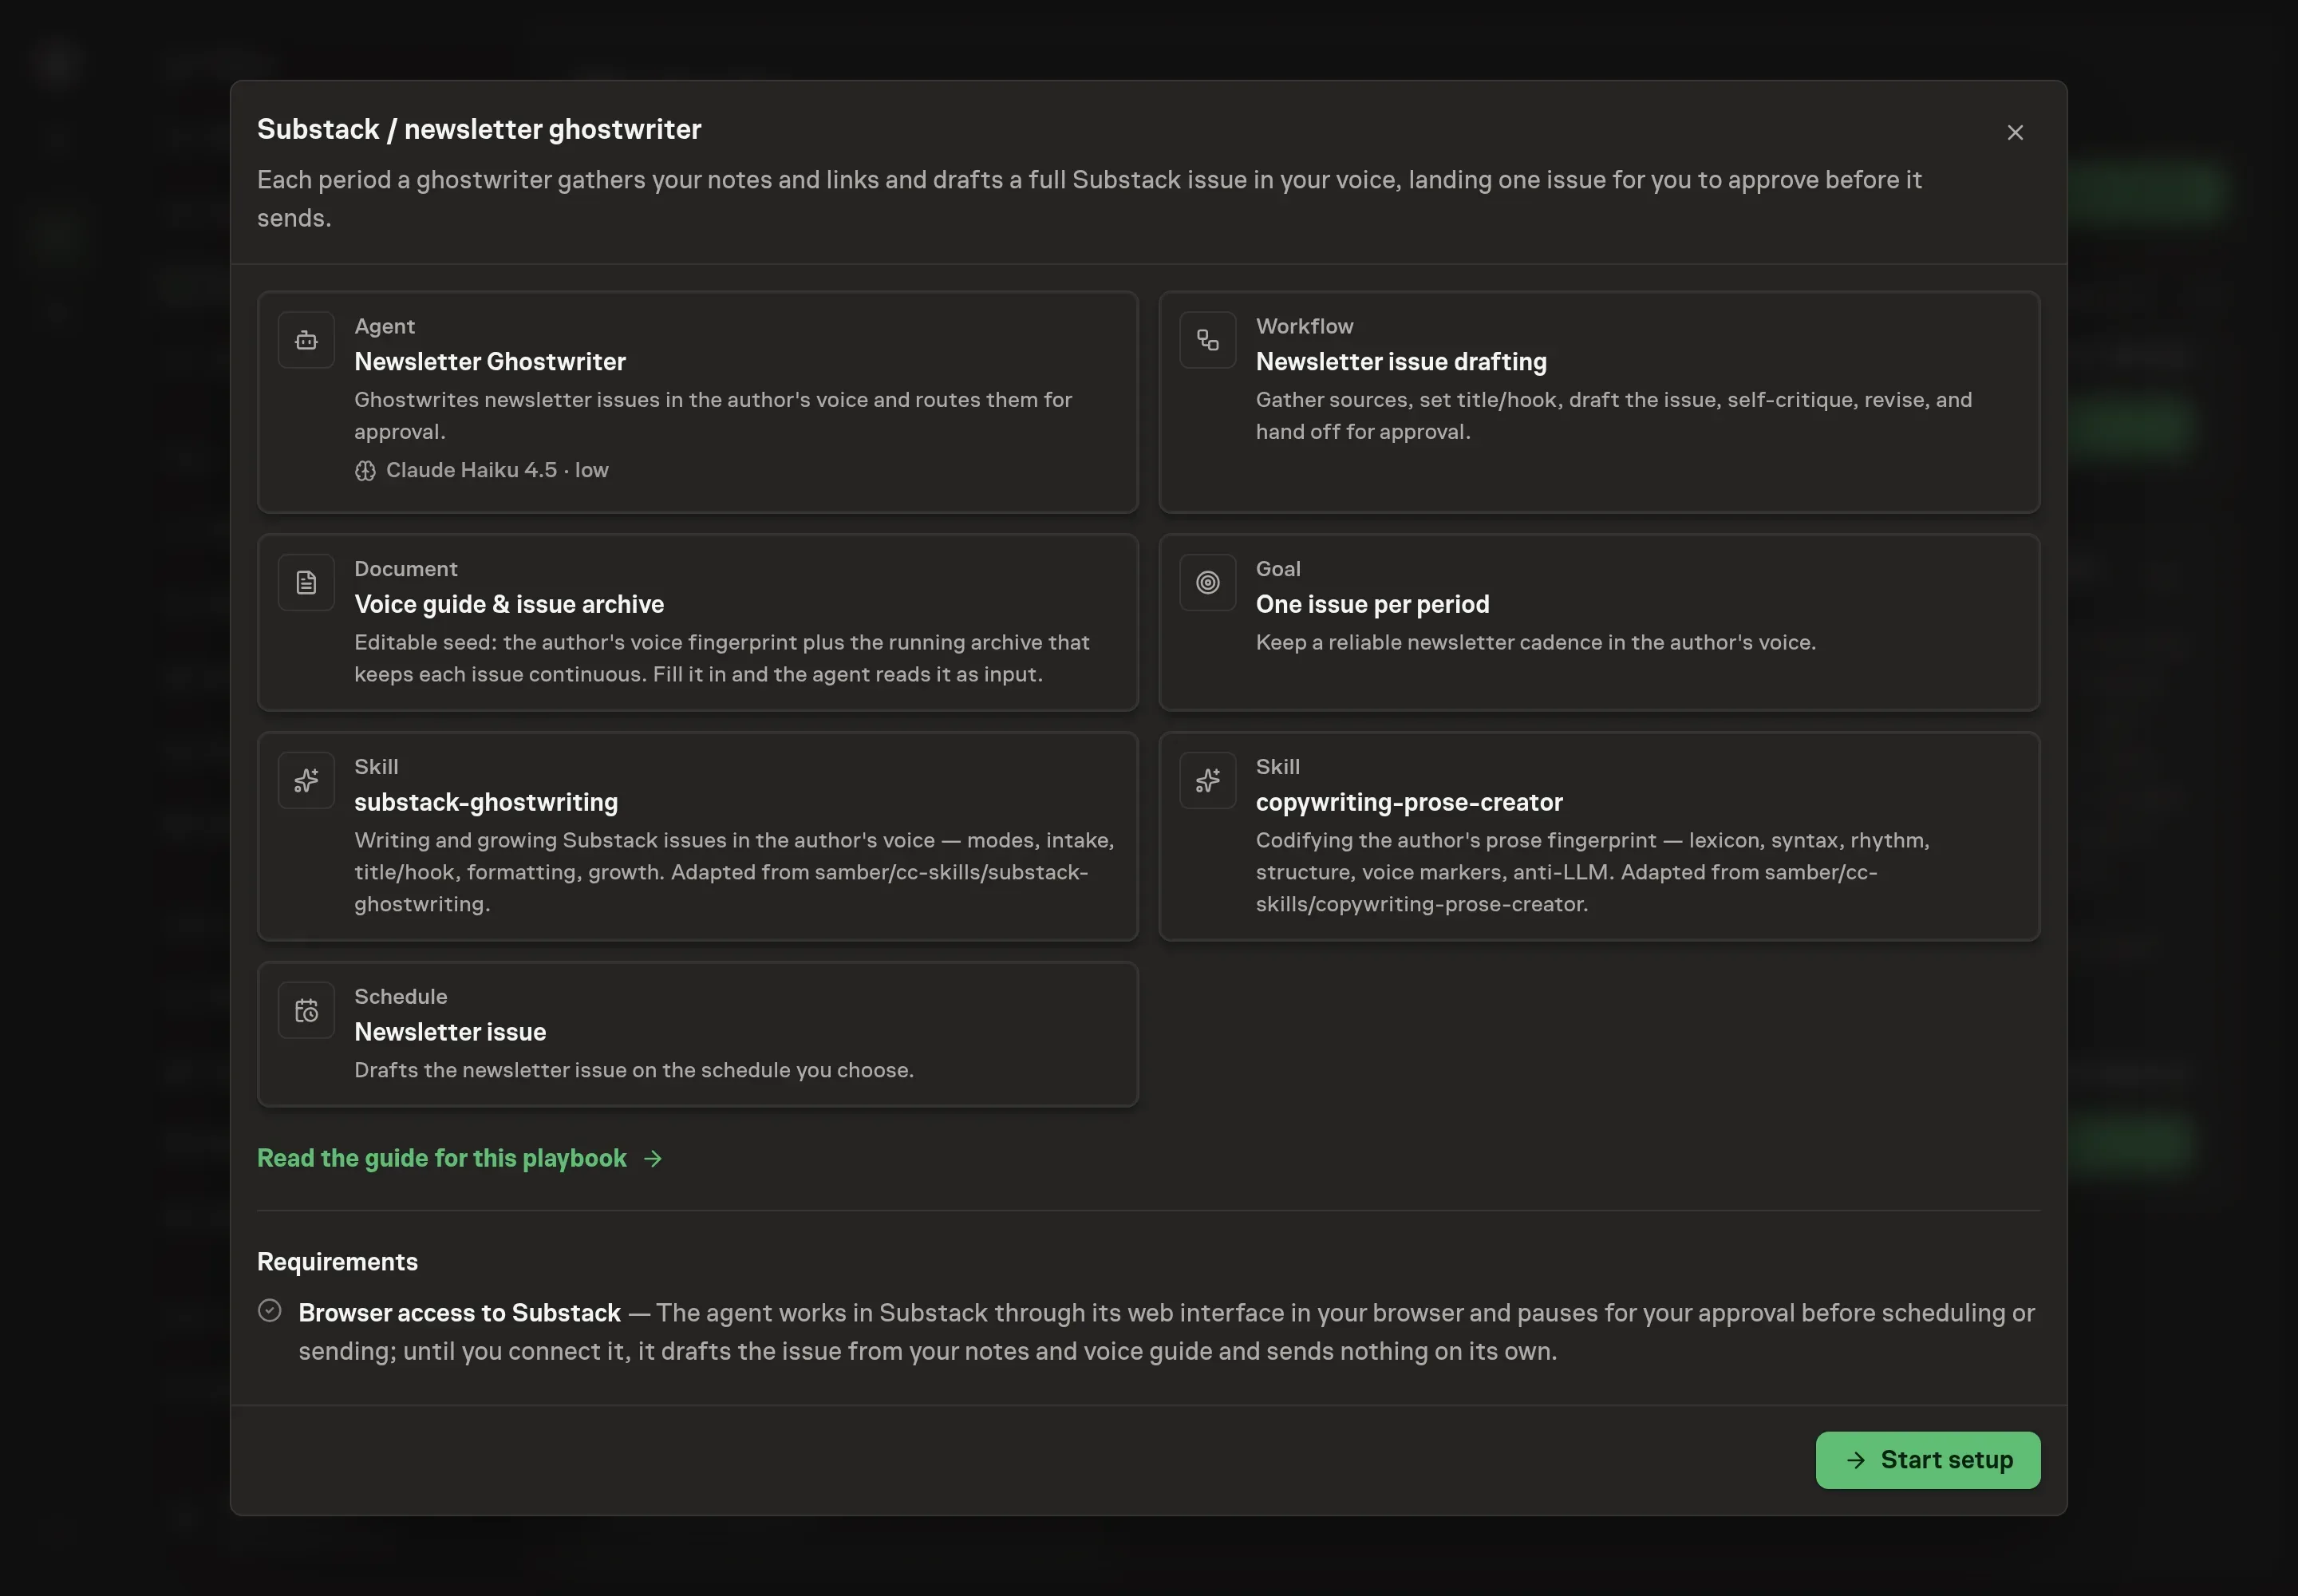The width and height of the screenshot is (2298, 1596).
Task: Click the dialog subtitle starting 'Each period a ghostwriter'
Action: click(1089, 199)
